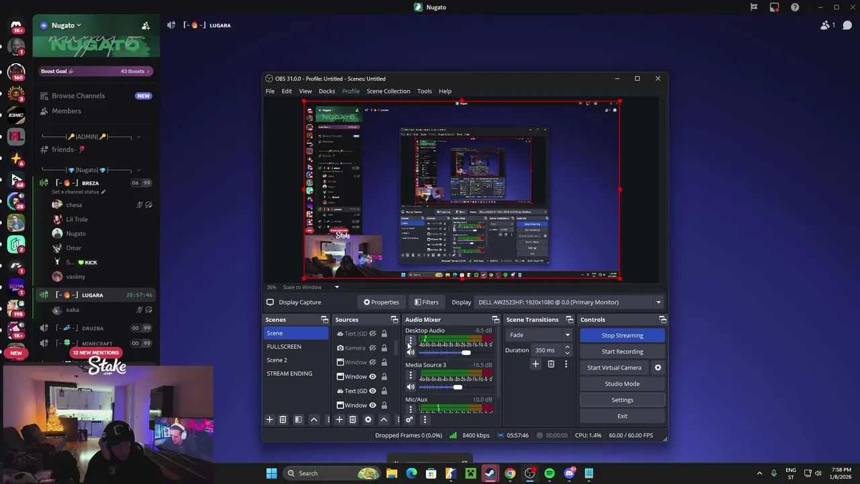
Task: Hide the fourth-row visible Window source
Action: coord(372,376)
